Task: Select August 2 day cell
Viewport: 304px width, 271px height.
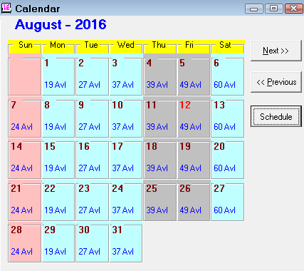Action: pyautogui.click(x=92, y=76)
